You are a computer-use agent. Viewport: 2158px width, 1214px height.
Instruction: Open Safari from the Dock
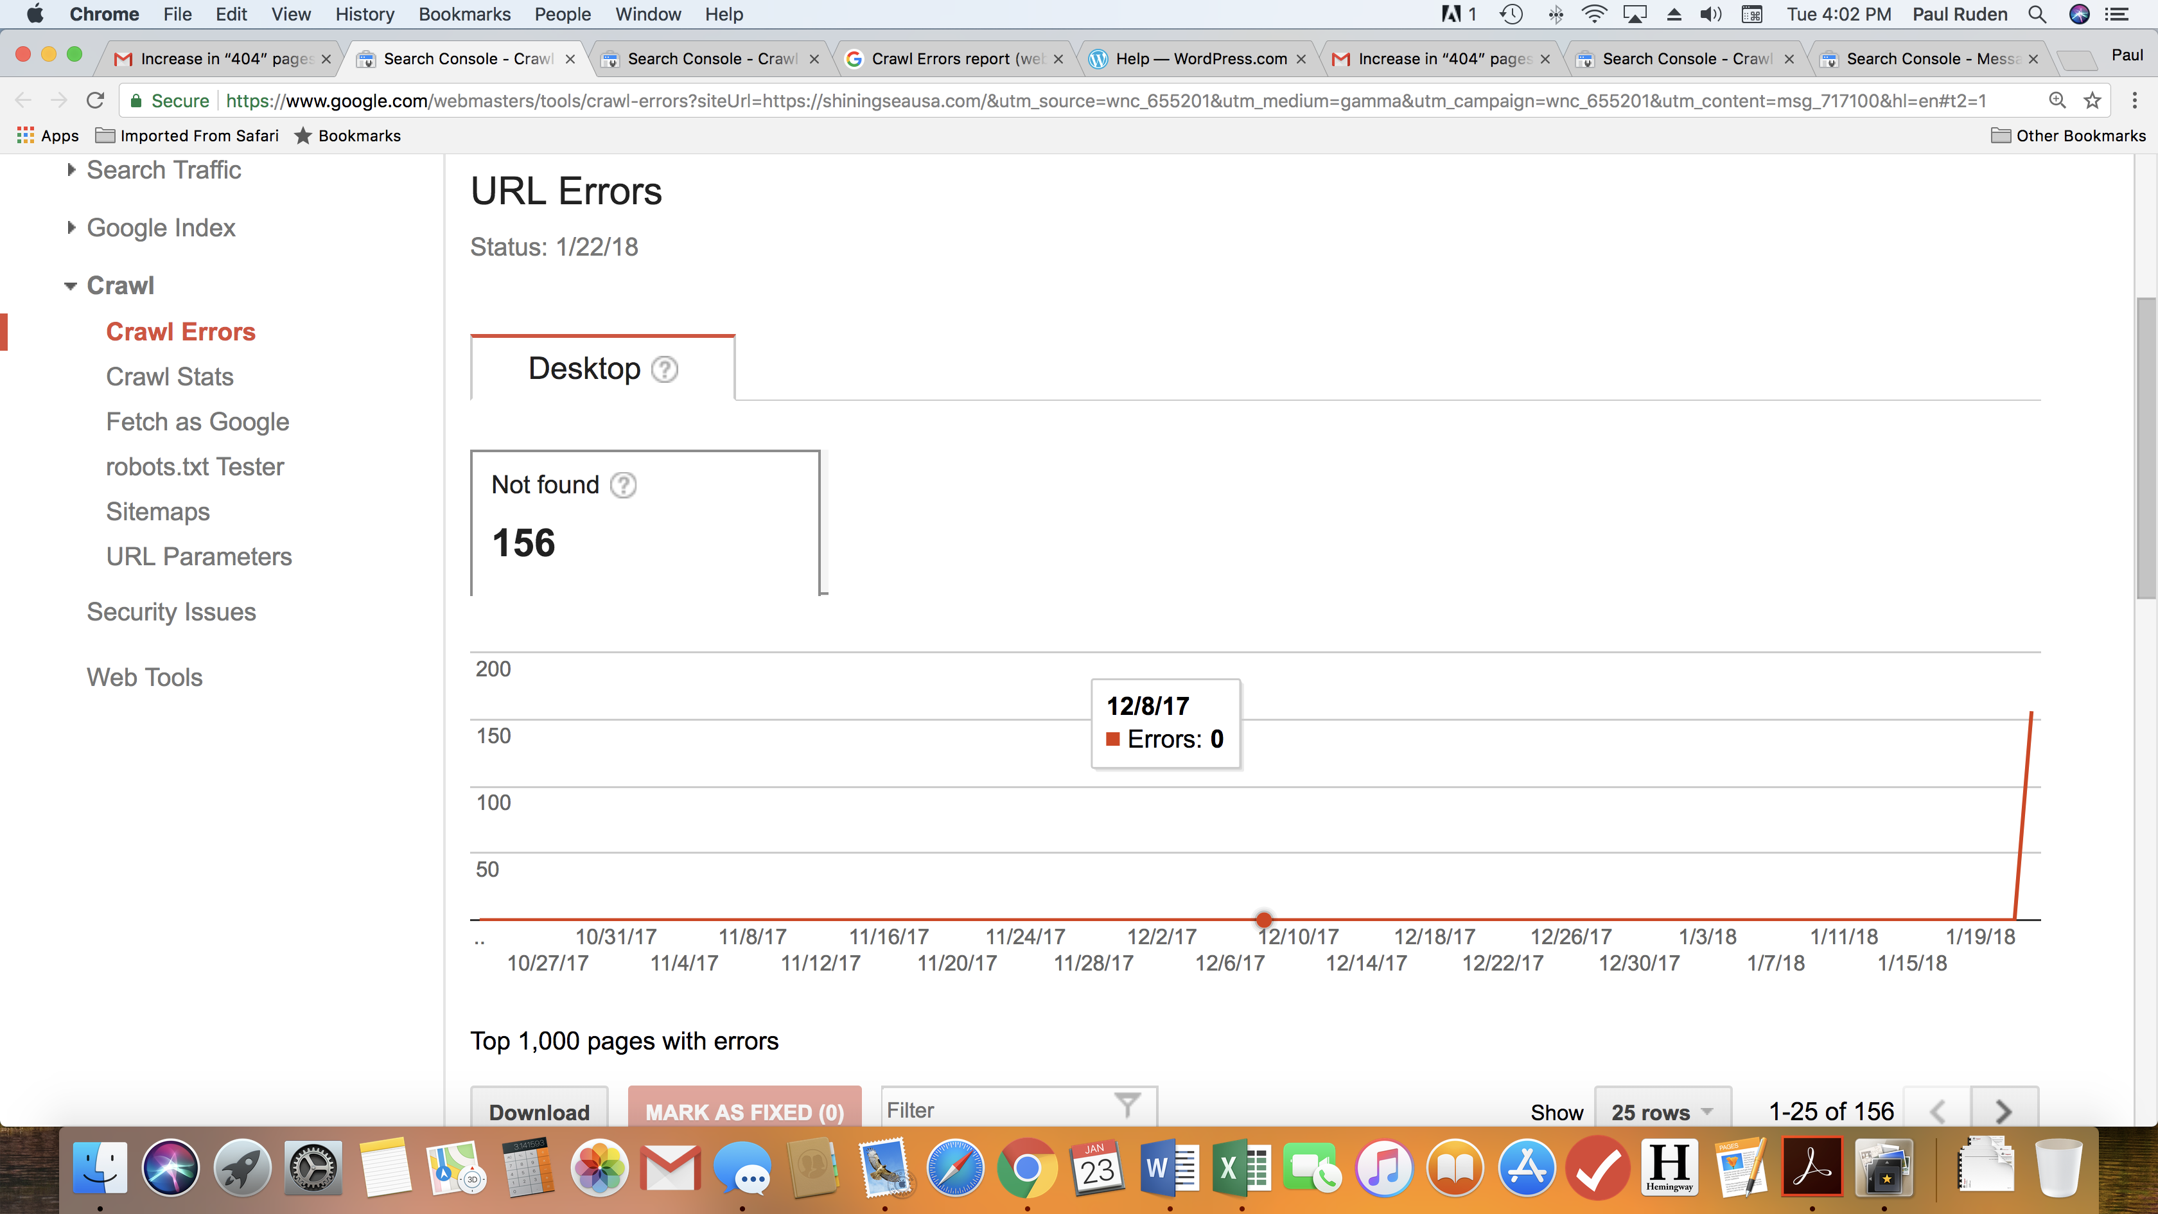tap(954, 1167)
